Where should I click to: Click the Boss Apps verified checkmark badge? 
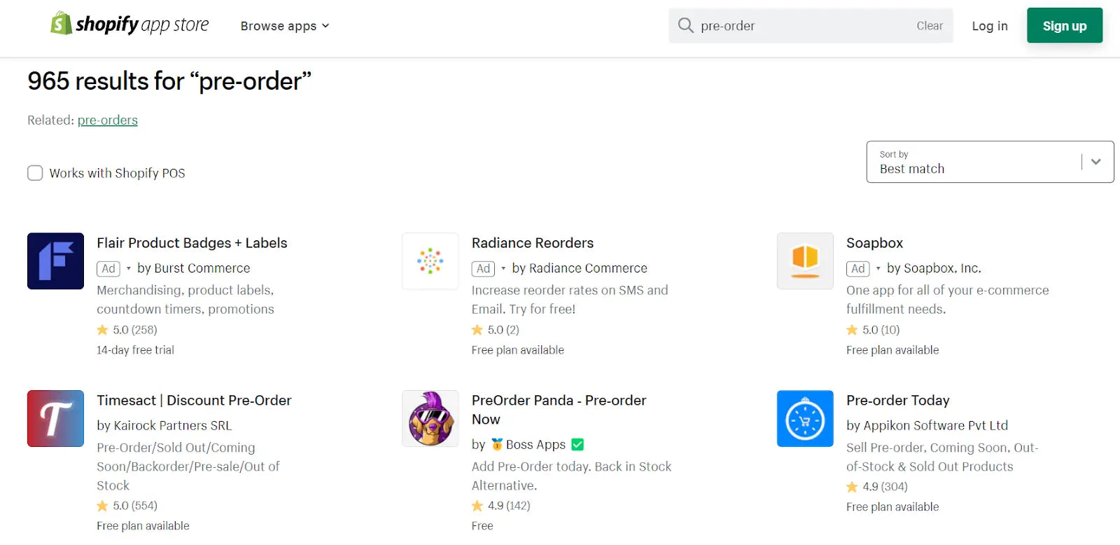[577, 444]
